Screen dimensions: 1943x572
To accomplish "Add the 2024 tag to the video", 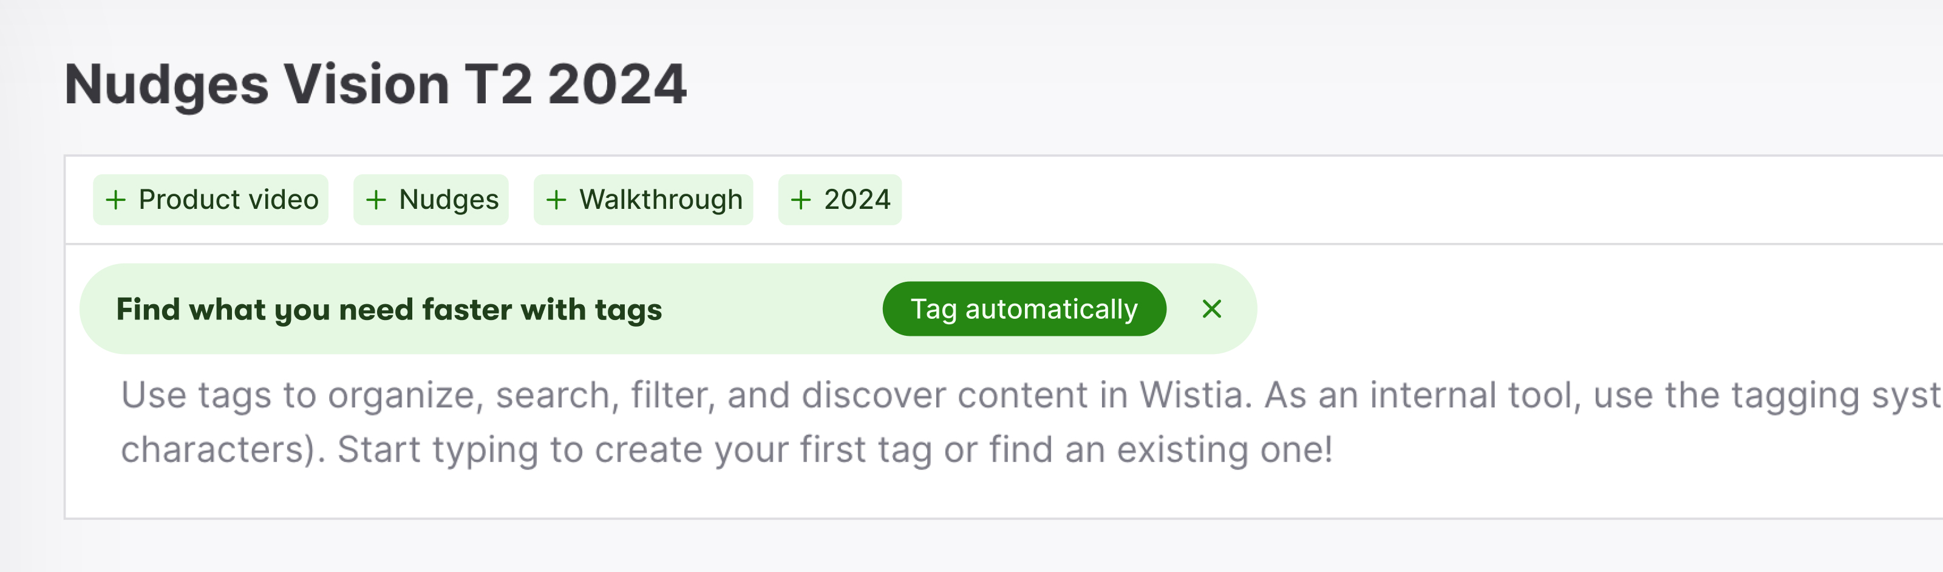I will (840, 200).
